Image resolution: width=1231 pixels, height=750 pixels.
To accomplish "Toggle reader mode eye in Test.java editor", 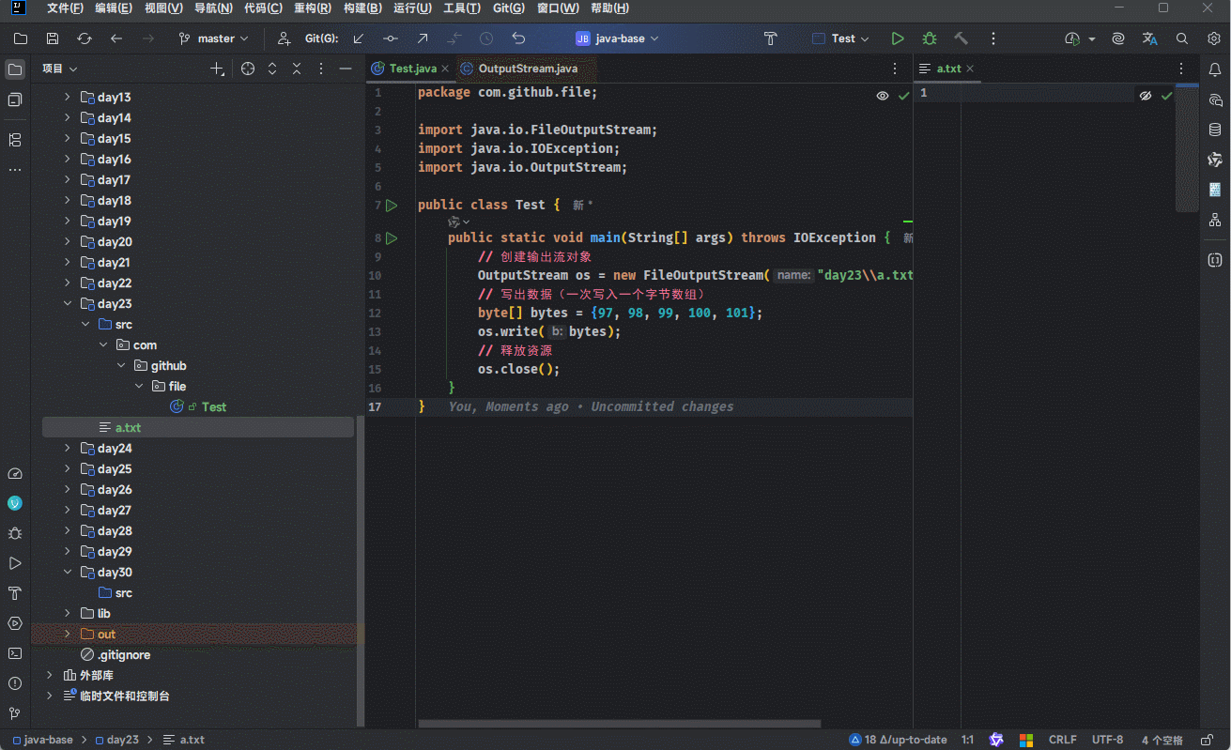I will (x=883, y=96).
